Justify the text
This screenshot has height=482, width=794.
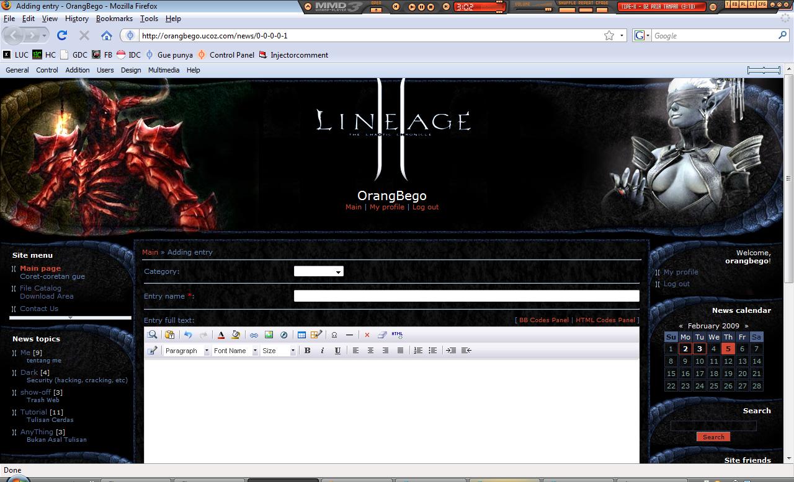coord(400,350)
